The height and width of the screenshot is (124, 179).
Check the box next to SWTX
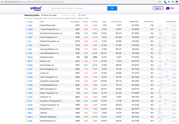pyautogui.click(x=26, y=33)
